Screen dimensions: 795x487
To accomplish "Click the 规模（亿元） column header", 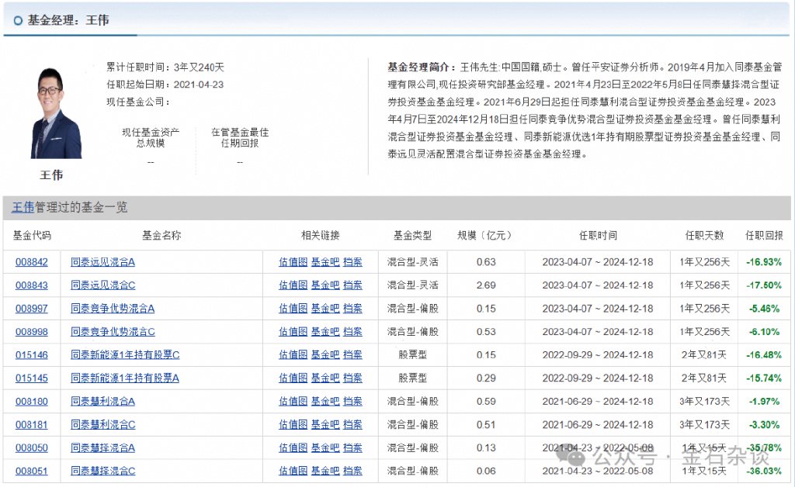I will pos(486,236).
